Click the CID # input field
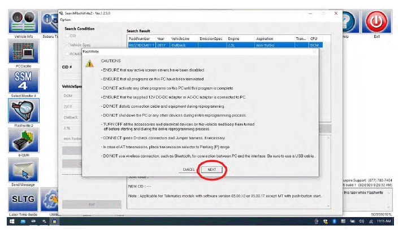 72,76
